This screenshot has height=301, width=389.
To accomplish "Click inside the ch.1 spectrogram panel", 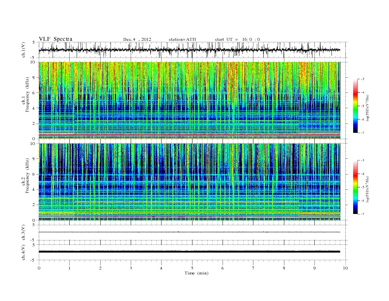I will coord(189,100).
